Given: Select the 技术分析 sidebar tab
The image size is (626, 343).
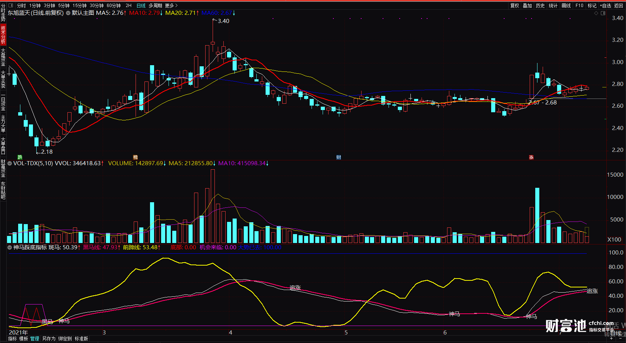Looking at the screenshot, I should (x=3, y=34).
